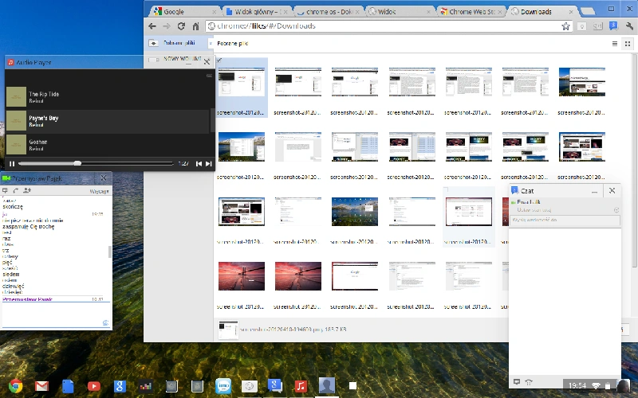Screen dimensions: 638x398
Task: Open the status tray clock showing 19:54
Action: 577,385
